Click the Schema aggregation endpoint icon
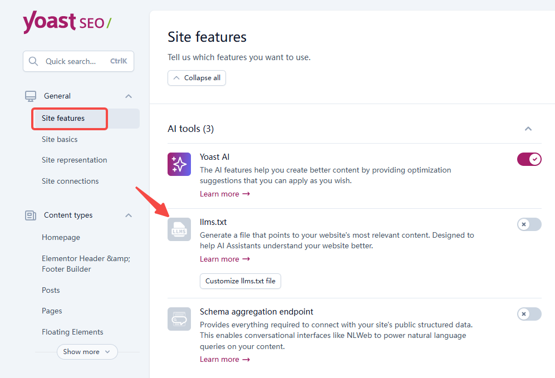This screenshot has height=378, width=555. point(179,319)
